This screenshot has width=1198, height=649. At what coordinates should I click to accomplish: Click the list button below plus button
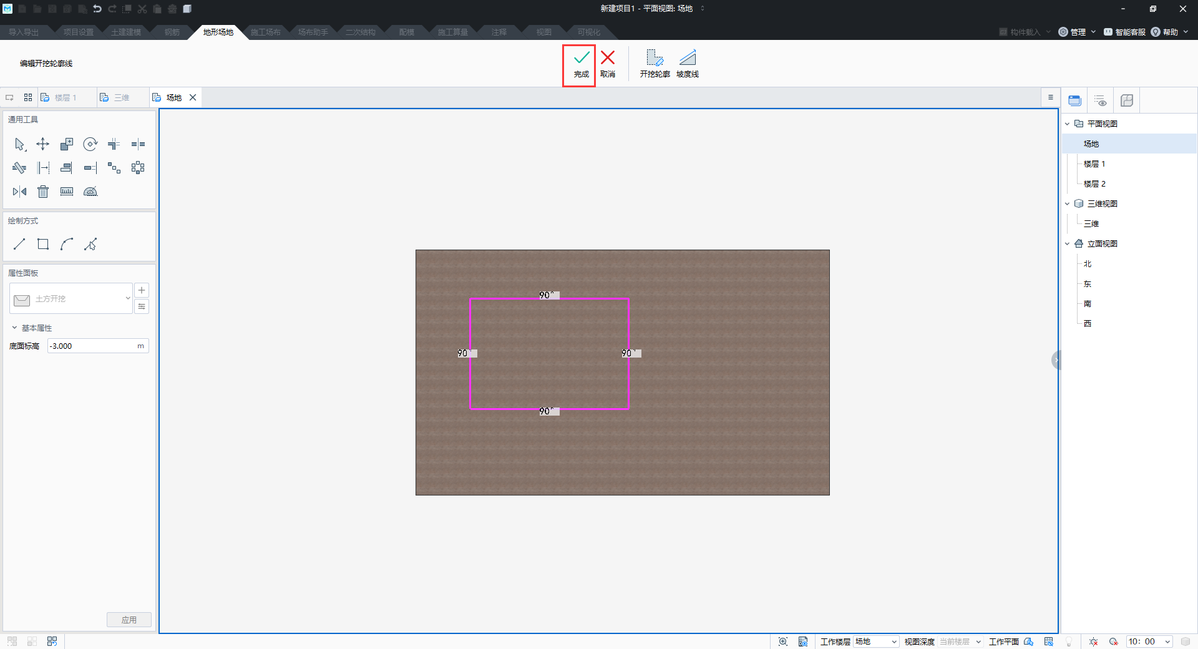[x=142, y=306]
